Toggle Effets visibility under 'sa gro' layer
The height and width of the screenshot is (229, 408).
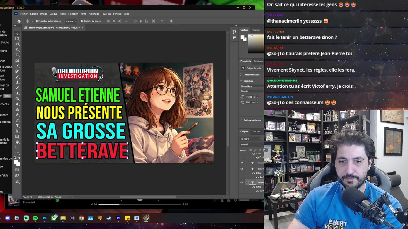tap(254, 173)
